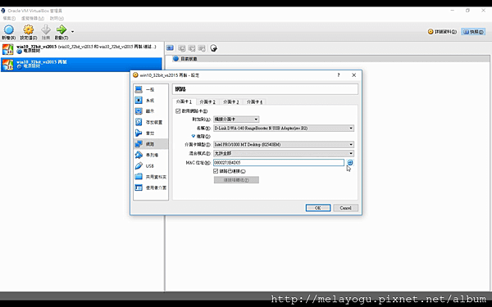
Task: Click the Details (詳細資料) button at top right
Action: [442, 32]
